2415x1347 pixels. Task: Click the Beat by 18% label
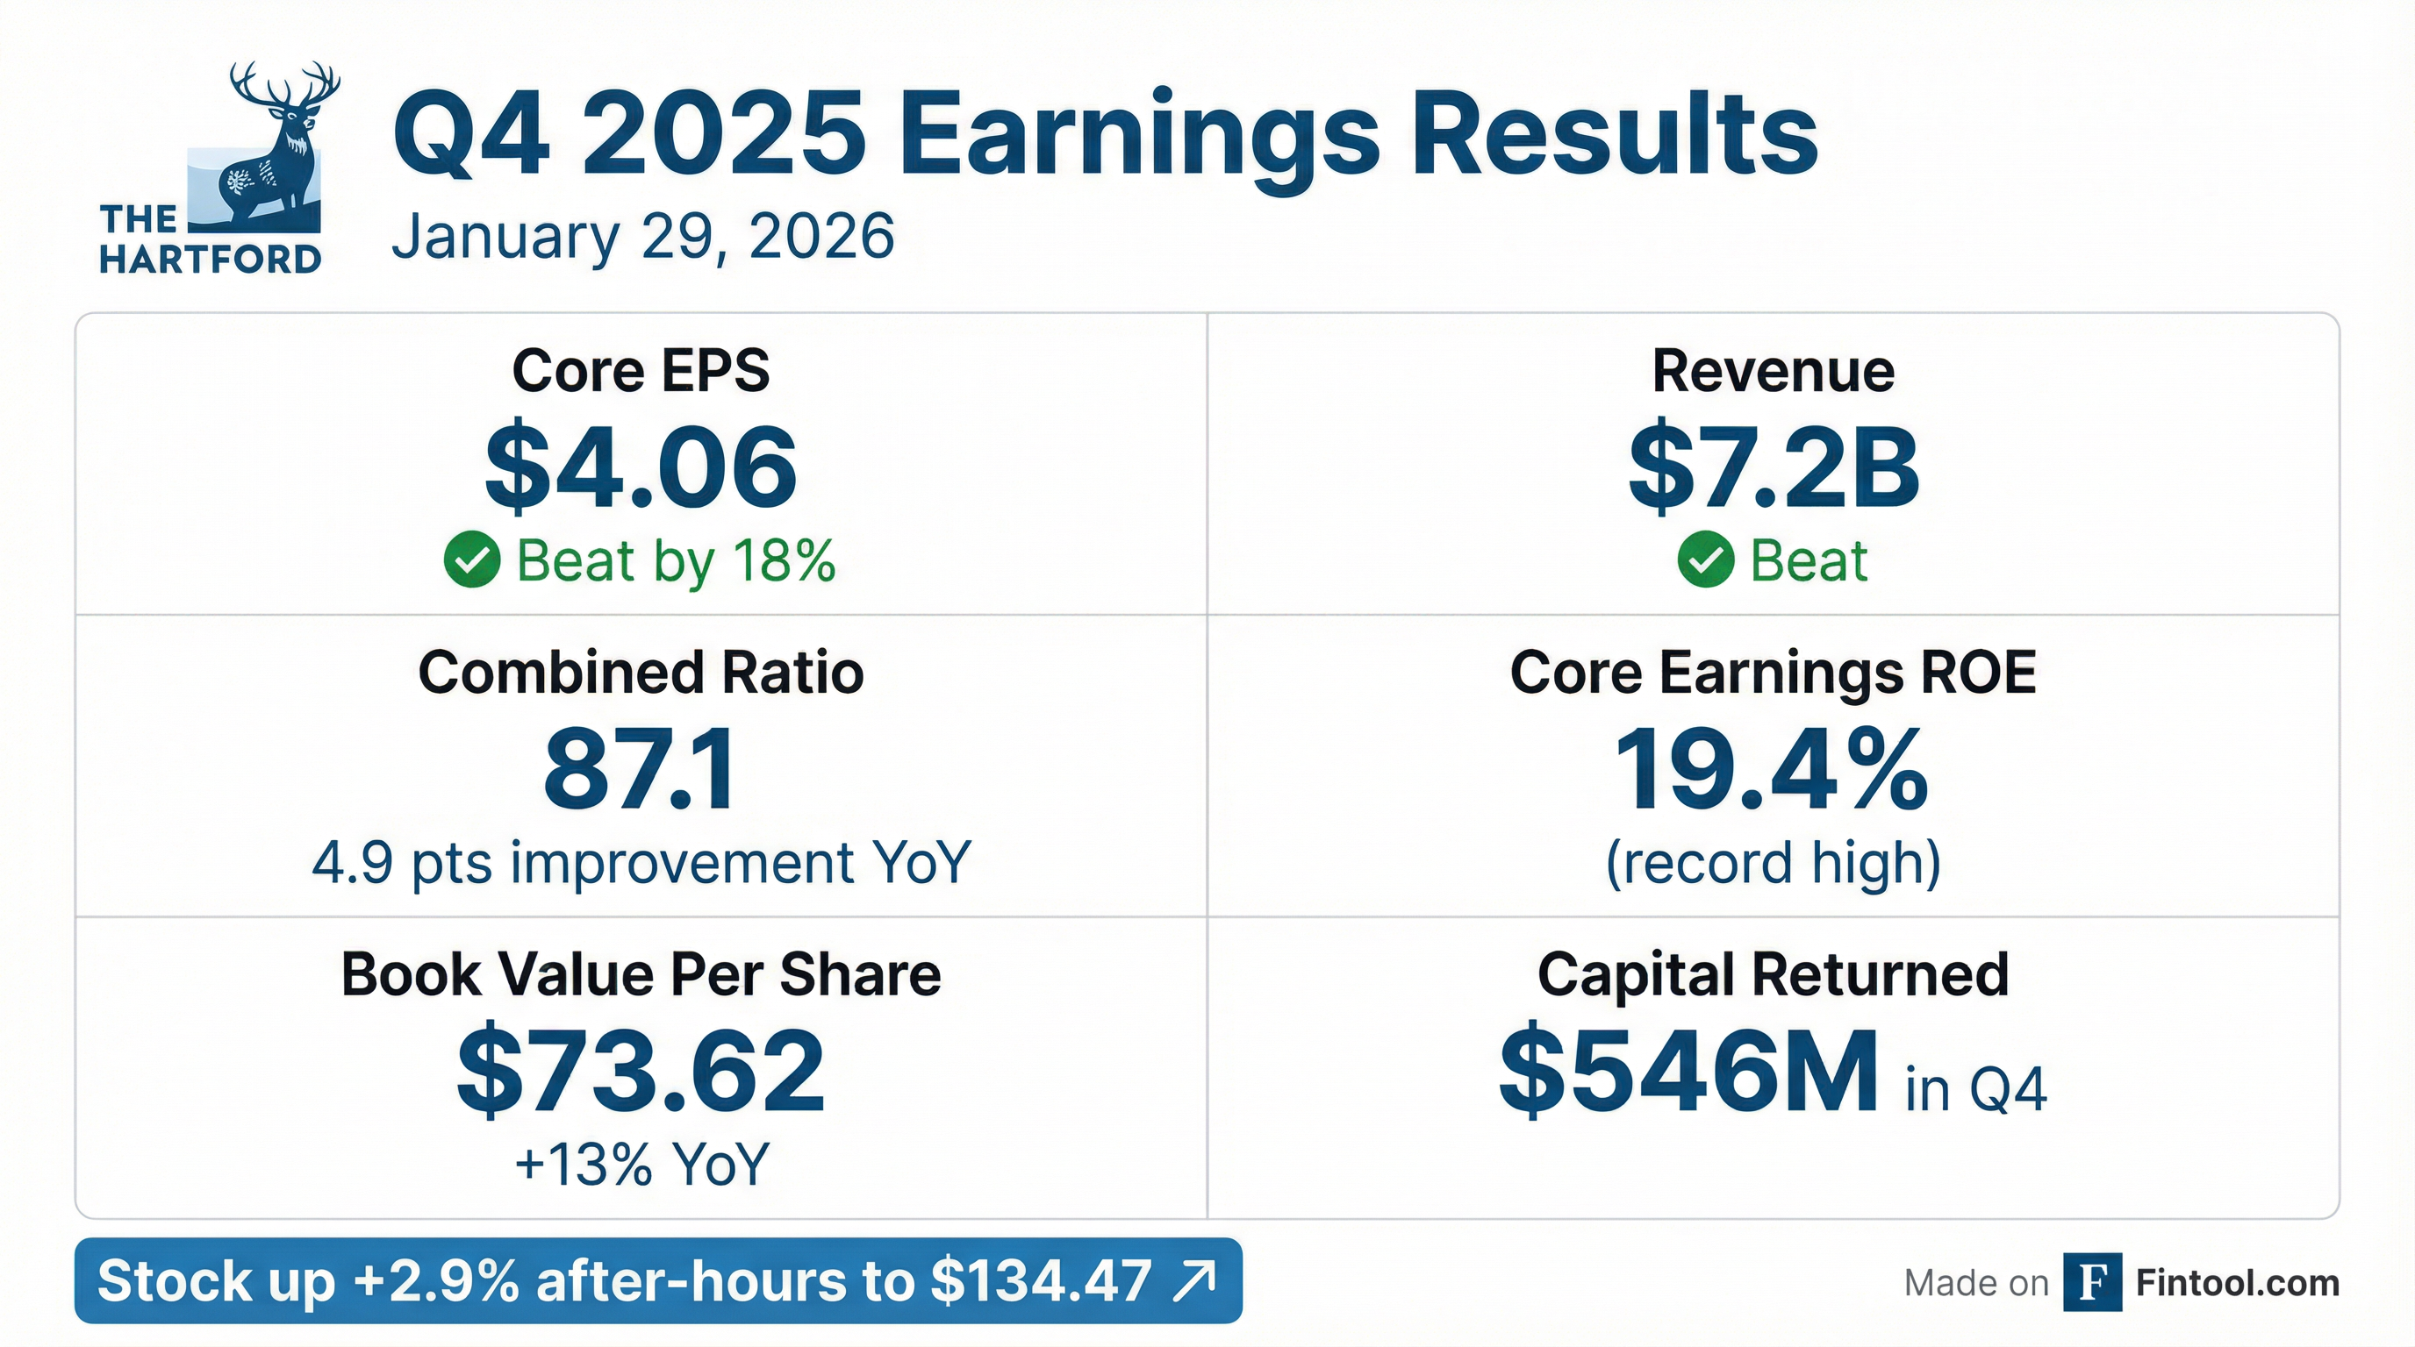point(676,560)
